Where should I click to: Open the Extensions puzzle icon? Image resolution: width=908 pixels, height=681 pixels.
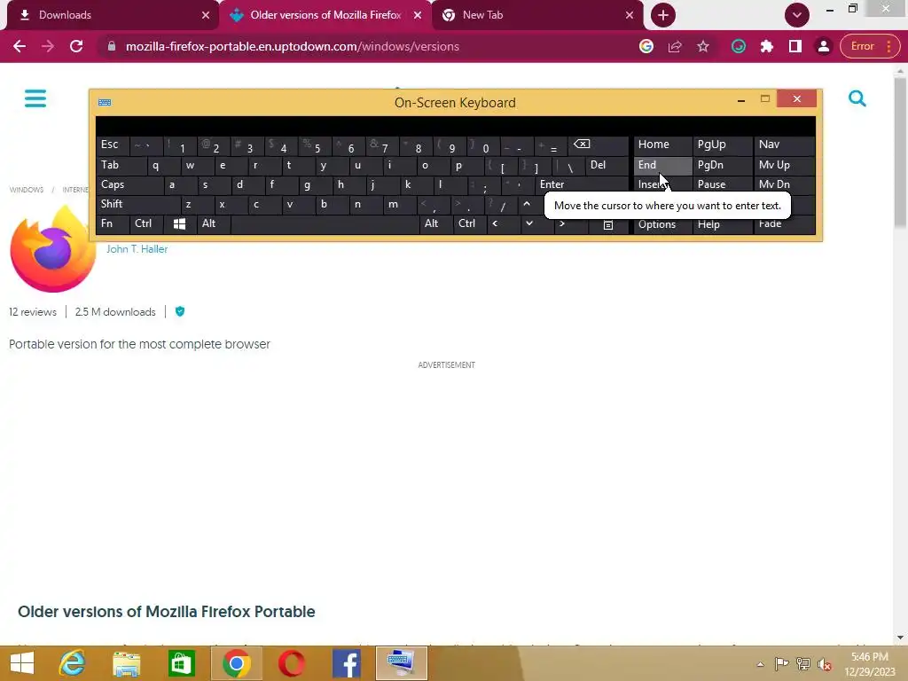pos(767,46)
